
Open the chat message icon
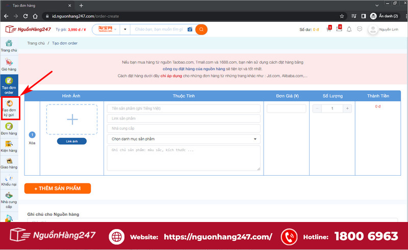(x=360, y=29)
